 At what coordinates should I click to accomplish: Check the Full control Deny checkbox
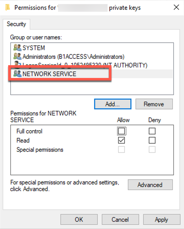[152, 131]
